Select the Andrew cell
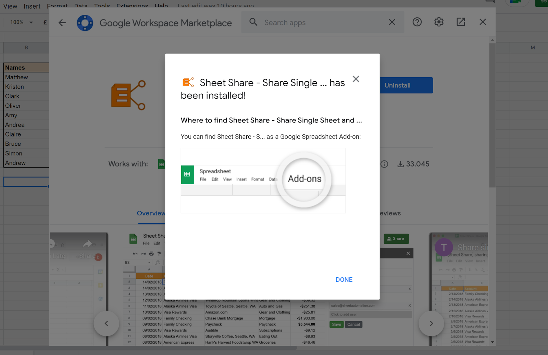The image size is (548, 355). pyautogui.click(x=26, y=163)
